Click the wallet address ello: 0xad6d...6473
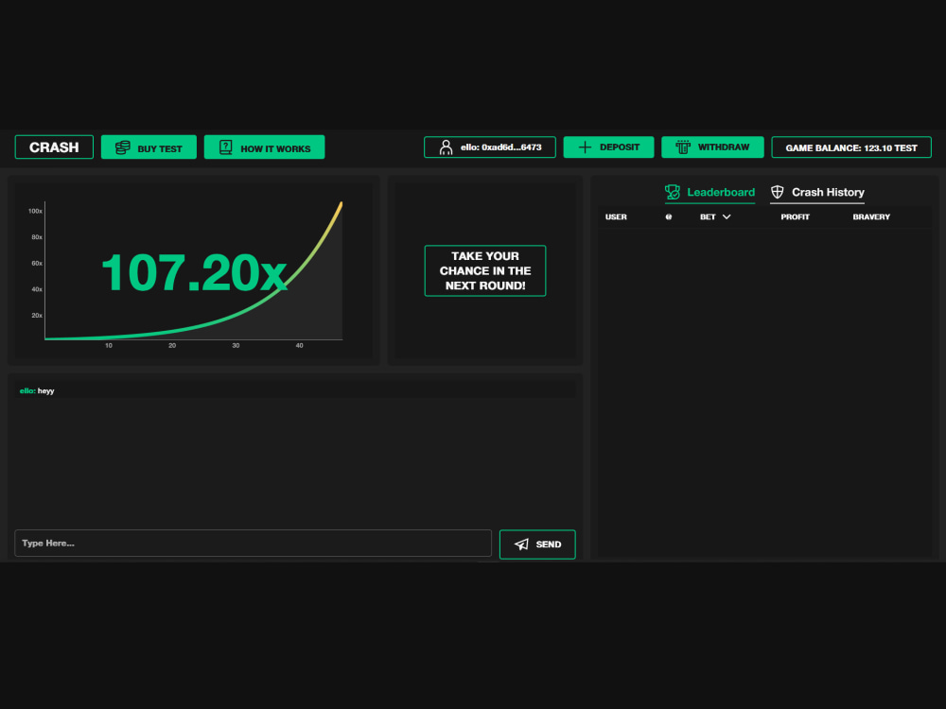The width and height of the screenshot is (946, 709). coord(500,147)
